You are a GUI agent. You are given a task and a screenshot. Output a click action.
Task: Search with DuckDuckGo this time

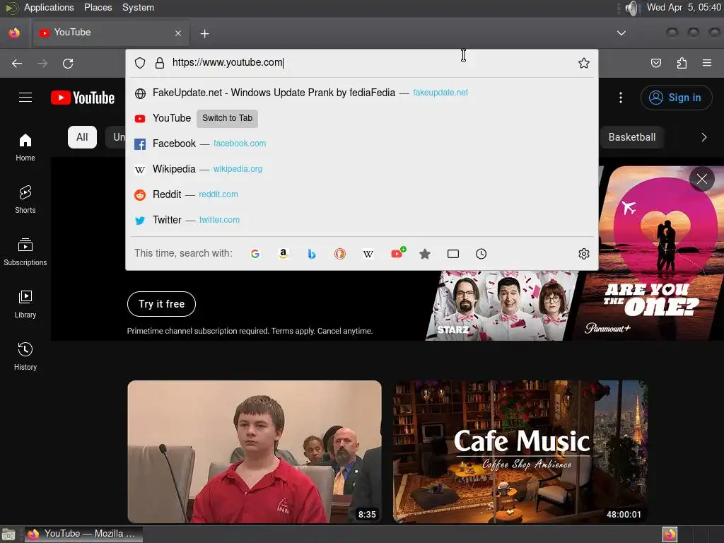[340, 254]
